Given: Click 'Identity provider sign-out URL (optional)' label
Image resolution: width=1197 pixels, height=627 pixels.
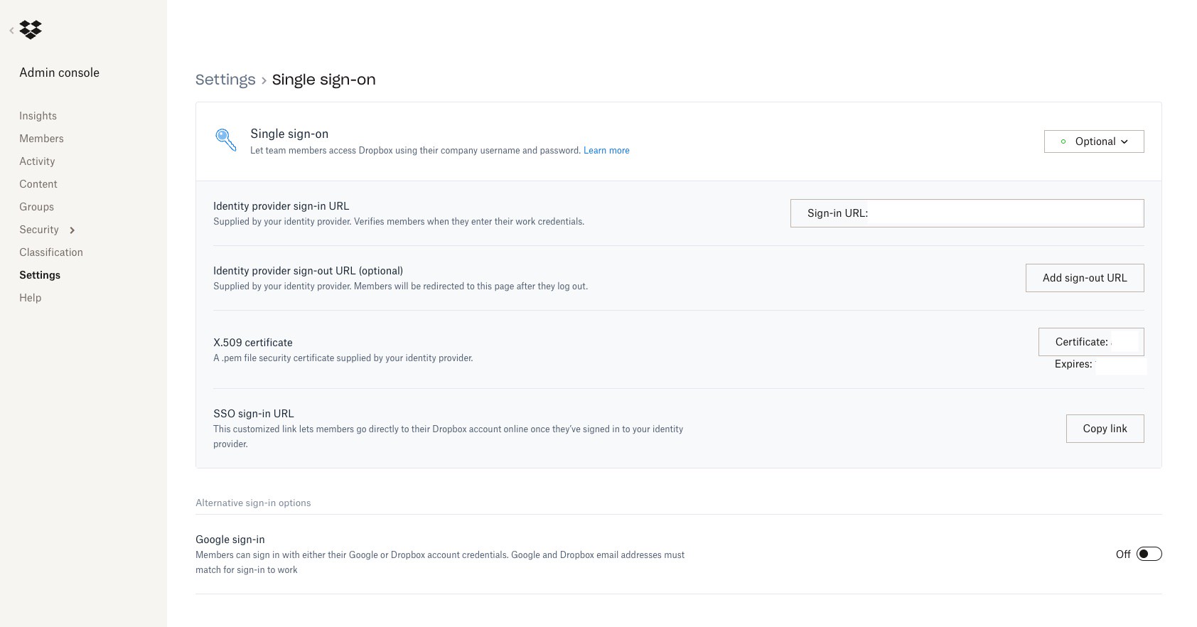Looking at the screenshot, I should click(x=308, y=271).
